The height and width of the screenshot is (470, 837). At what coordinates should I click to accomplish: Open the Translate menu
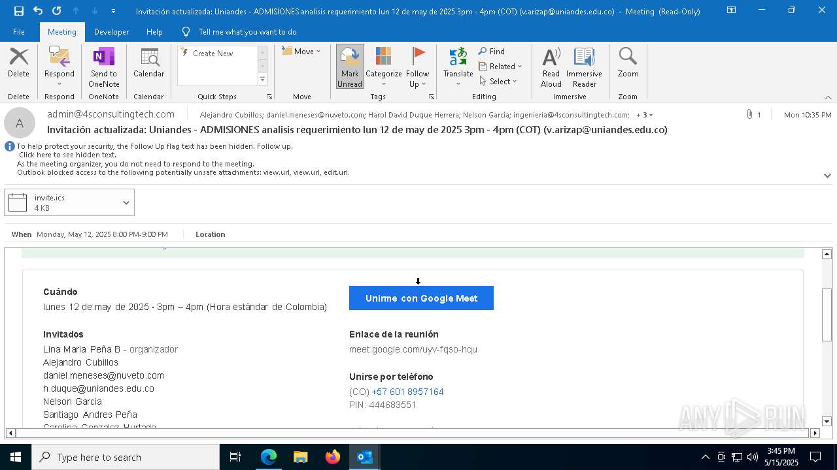pyautogui.click(x=458, y=67)
